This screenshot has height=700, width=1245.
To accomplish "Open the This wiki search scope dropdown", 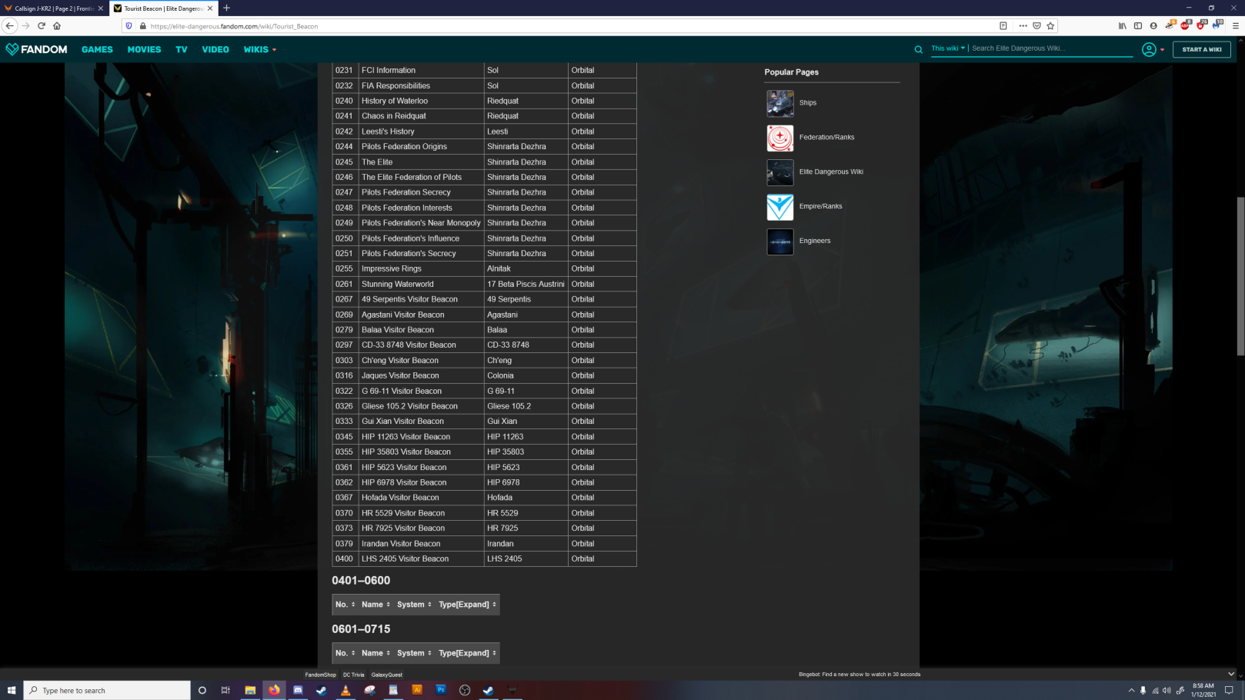I will (x=947, y=48).
